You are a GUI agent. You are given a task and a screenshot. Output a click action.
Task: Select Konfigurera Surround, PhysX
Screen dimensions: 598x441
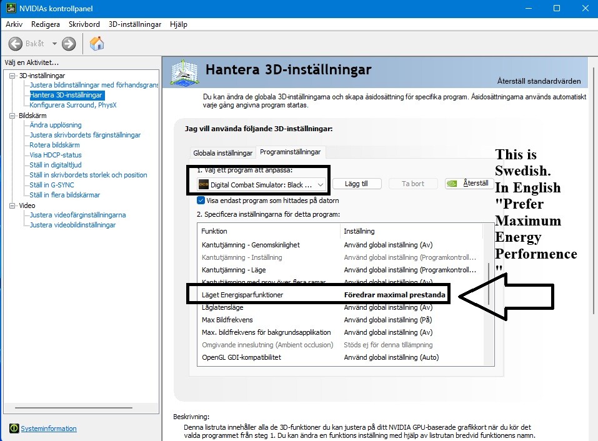click(x=73, y=105)
